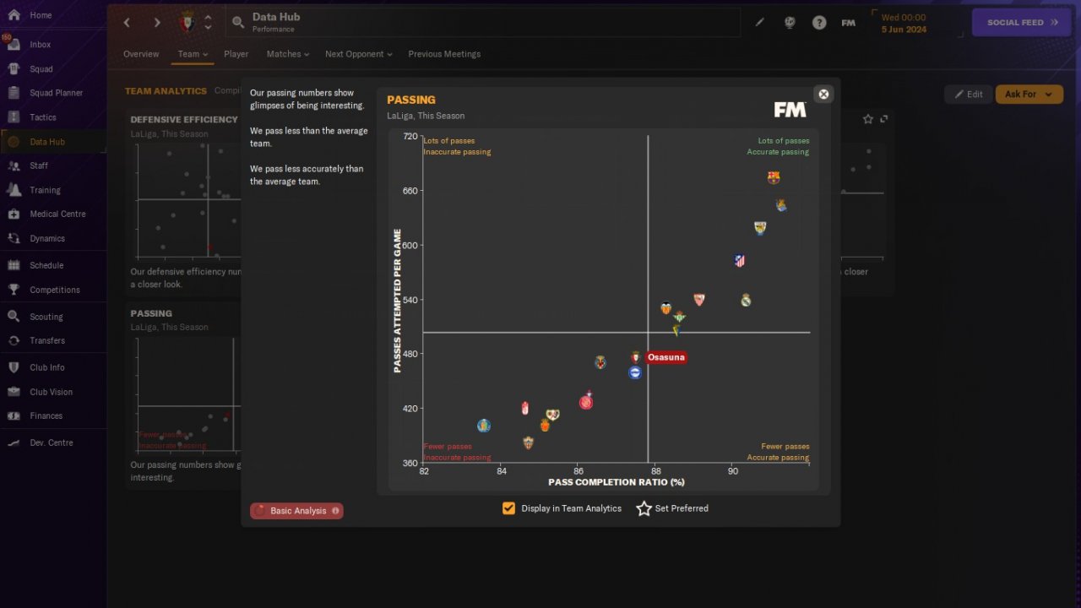Open the club switcher chevrons
This screenshot has width=1081, height=608.
coord(208,22)
